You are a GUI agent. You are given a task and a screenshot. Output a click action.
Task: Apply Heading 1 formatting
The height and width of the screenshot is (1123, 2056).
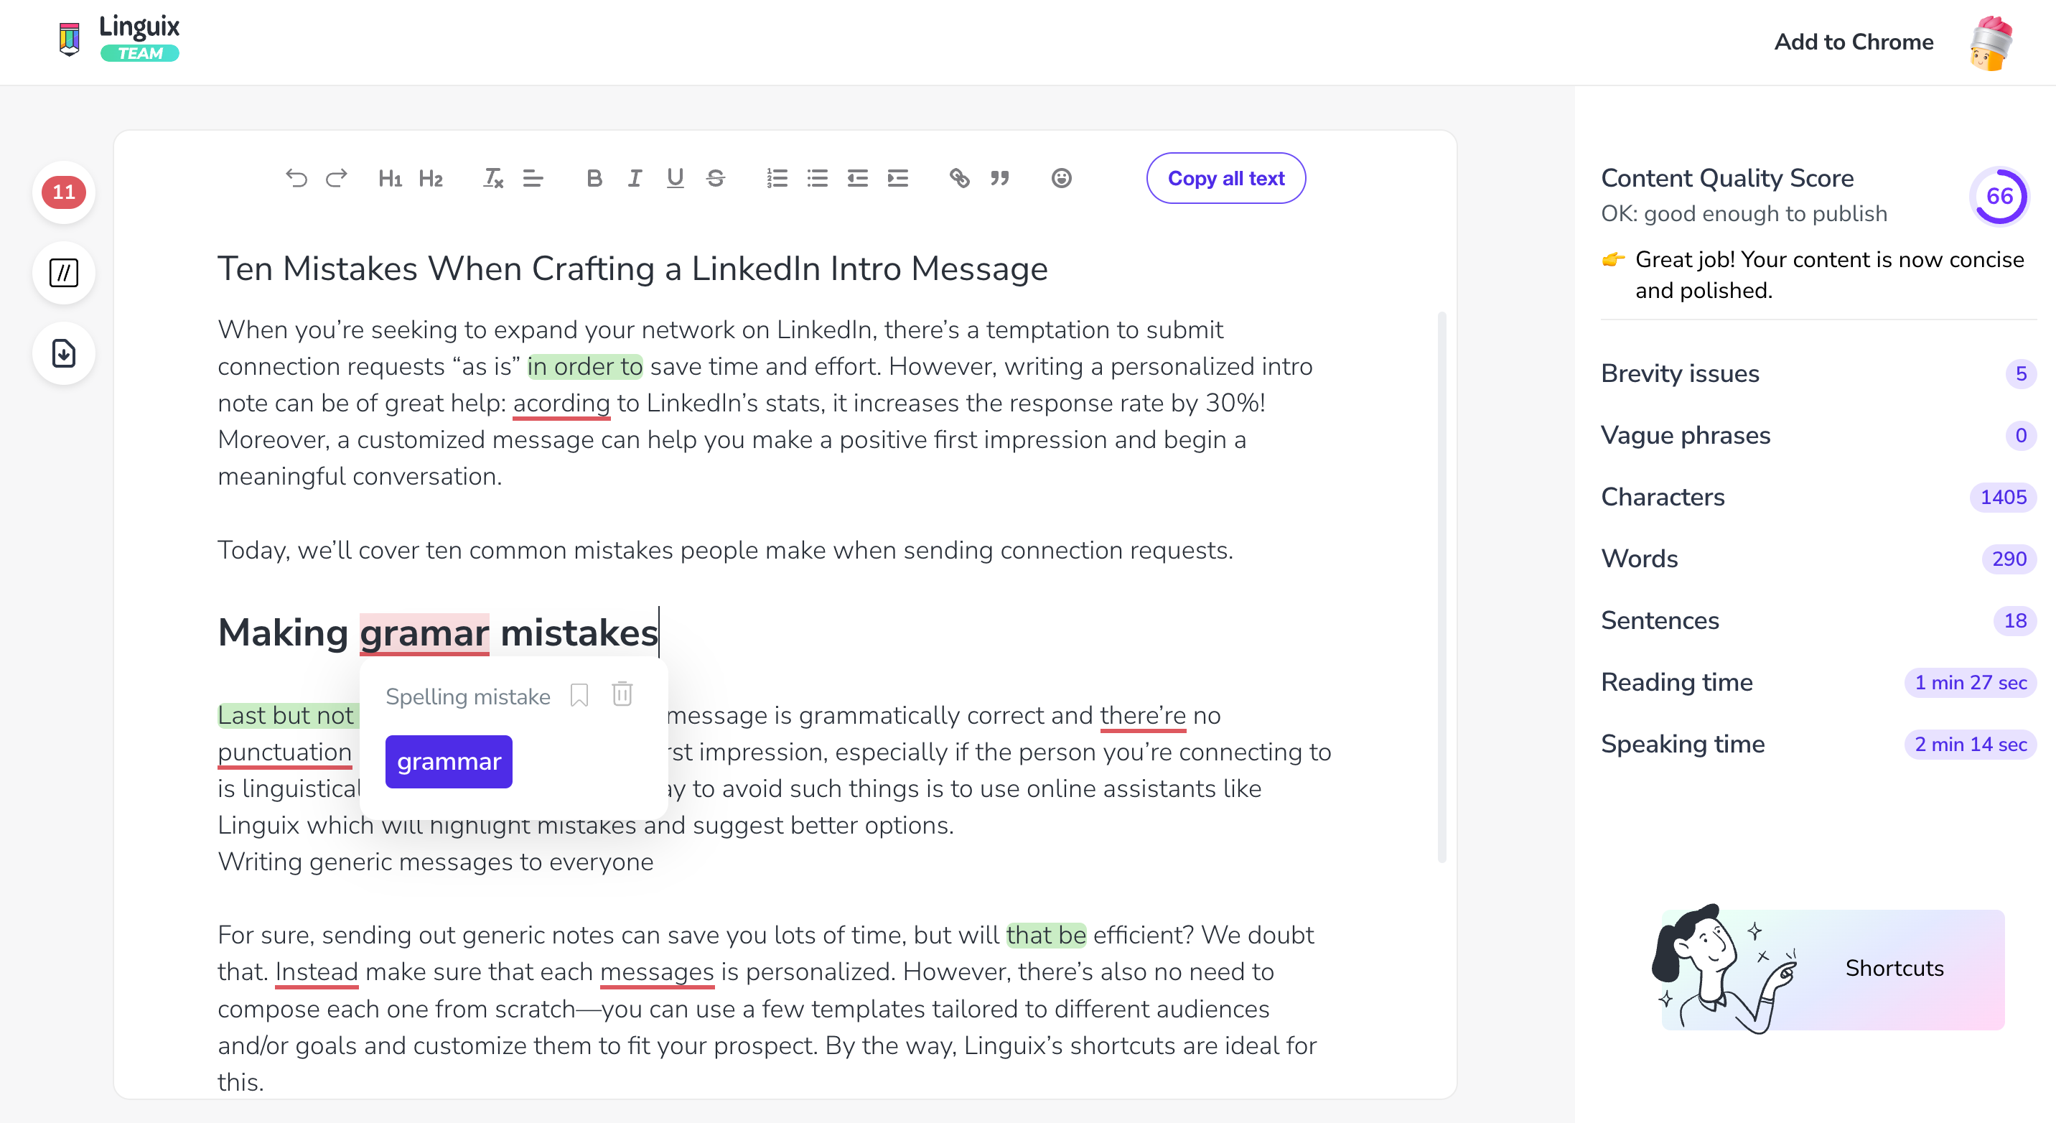click(390, 178)
